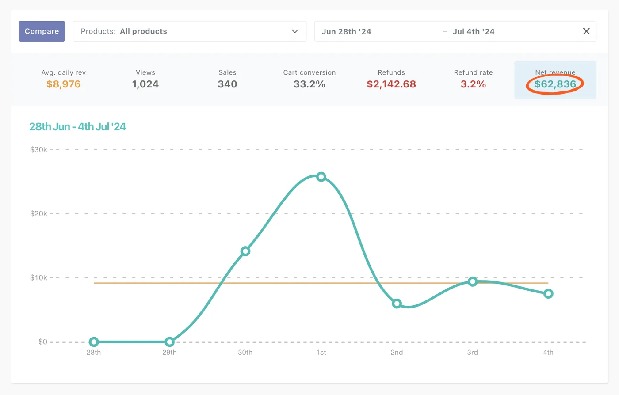Click the 3rd x-axis date label

pyautogui.click(x=473, y=353)
